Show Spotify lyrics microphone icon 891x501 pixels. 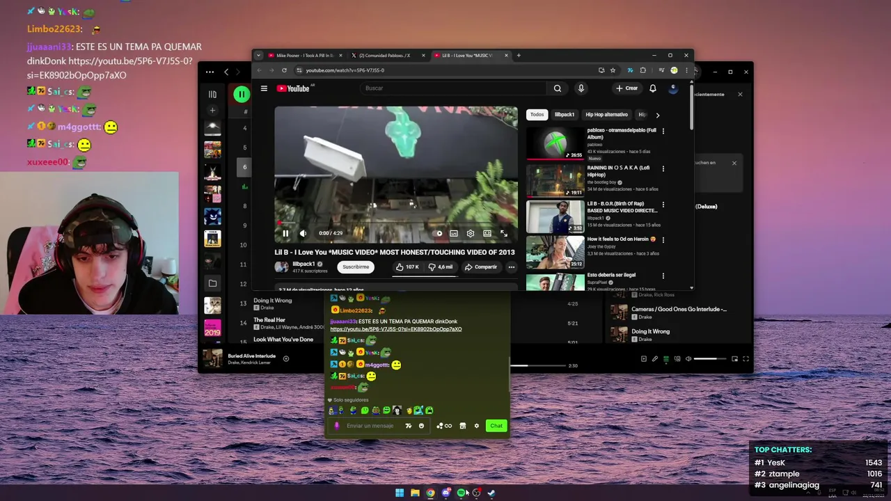pos(654,359)
